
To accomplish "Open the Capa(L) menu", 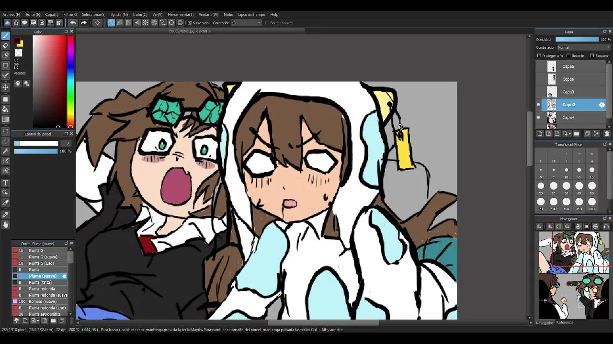I will click(x=52, y=14).
